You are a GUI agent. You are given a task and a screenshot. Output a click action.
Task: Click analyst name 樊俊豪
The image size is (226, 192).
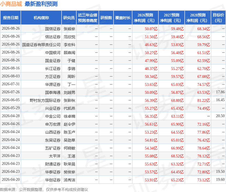point(69,172)
